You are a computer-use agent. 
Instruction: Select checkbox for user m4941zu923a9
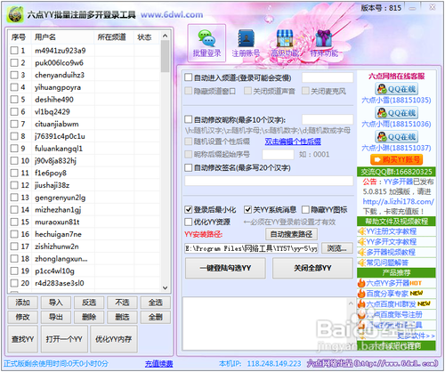point(14,51)
